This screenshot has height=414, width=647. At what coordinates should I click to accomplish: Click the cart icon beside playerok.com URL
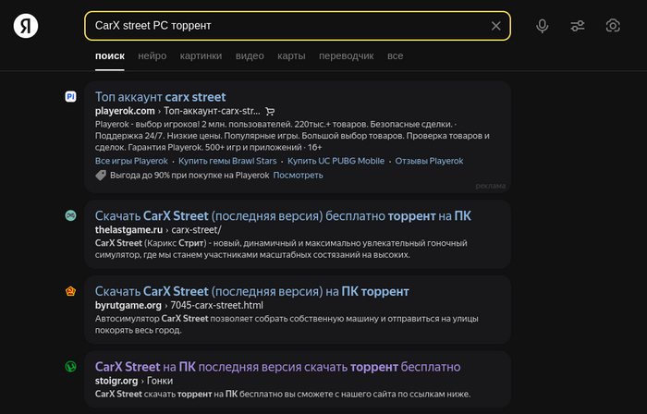[270, 111]
